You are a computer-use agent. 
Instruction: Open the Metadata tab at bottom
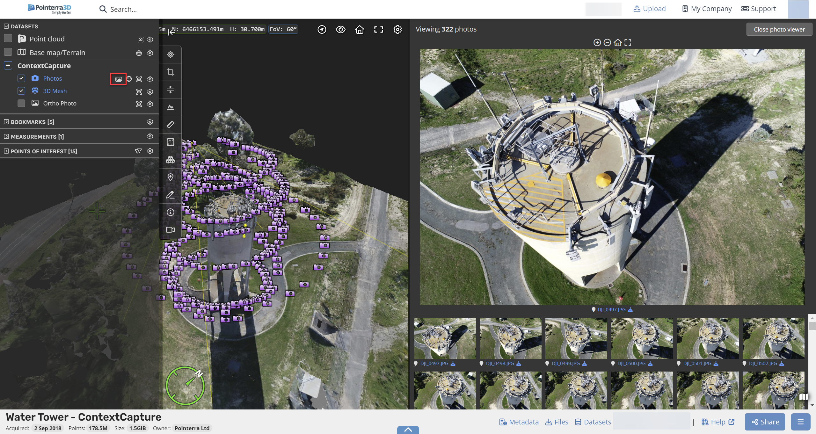(x=519, y=422)
